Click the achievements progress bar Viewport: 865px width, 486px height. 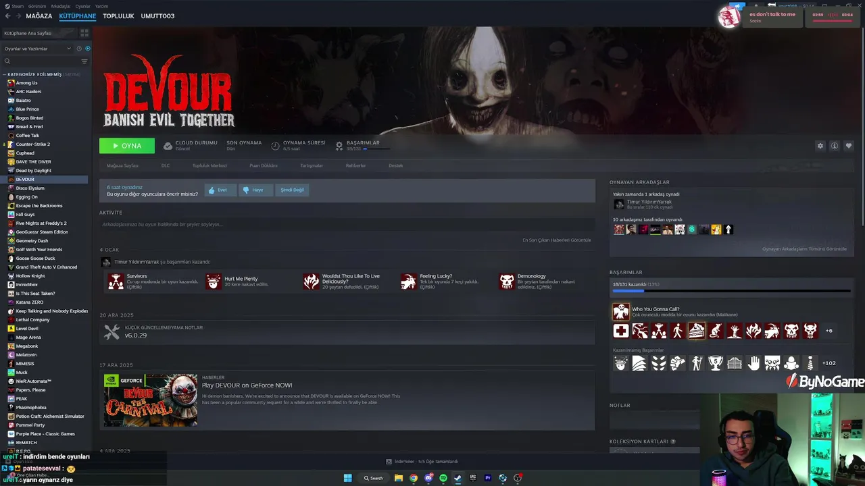point(731,292)
